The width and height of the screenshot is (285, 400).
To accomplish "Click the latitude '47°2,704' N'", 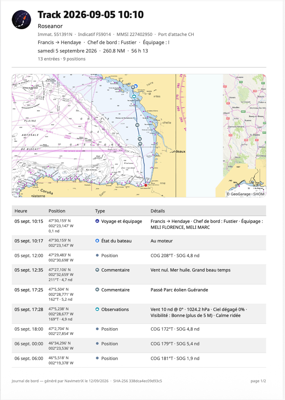I will coord(58,328).
